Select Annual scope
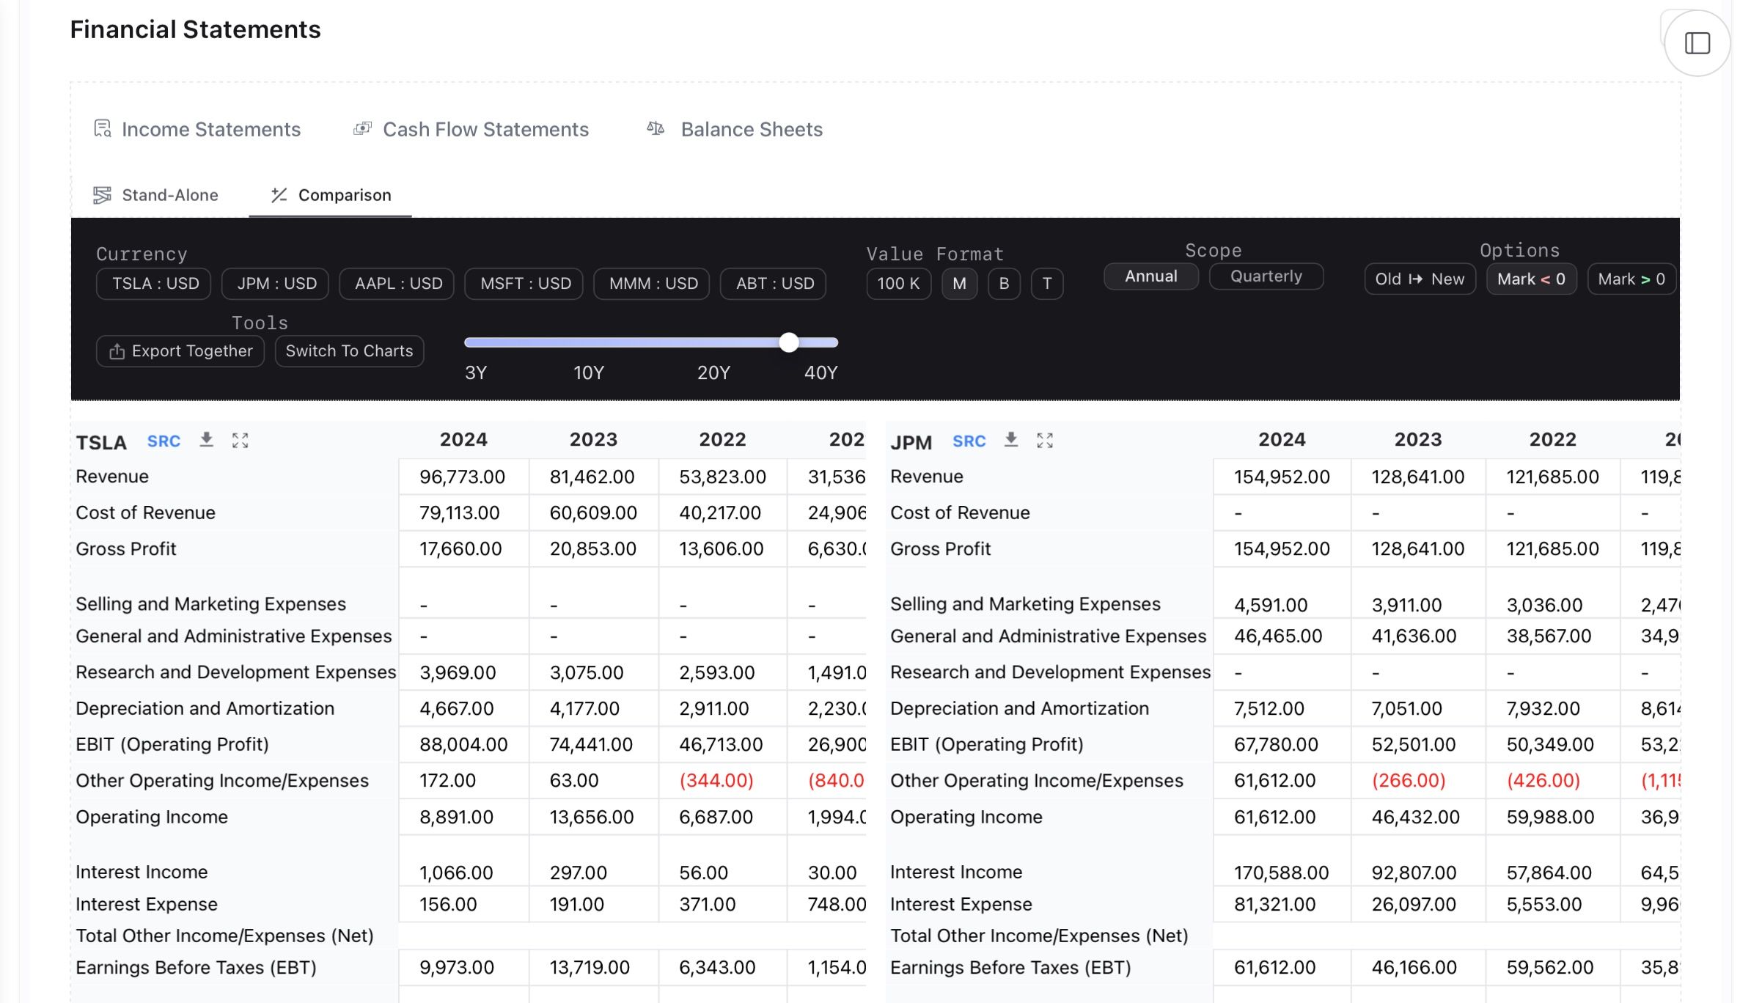The image size is (1751, 1003). click(1151, 276)
